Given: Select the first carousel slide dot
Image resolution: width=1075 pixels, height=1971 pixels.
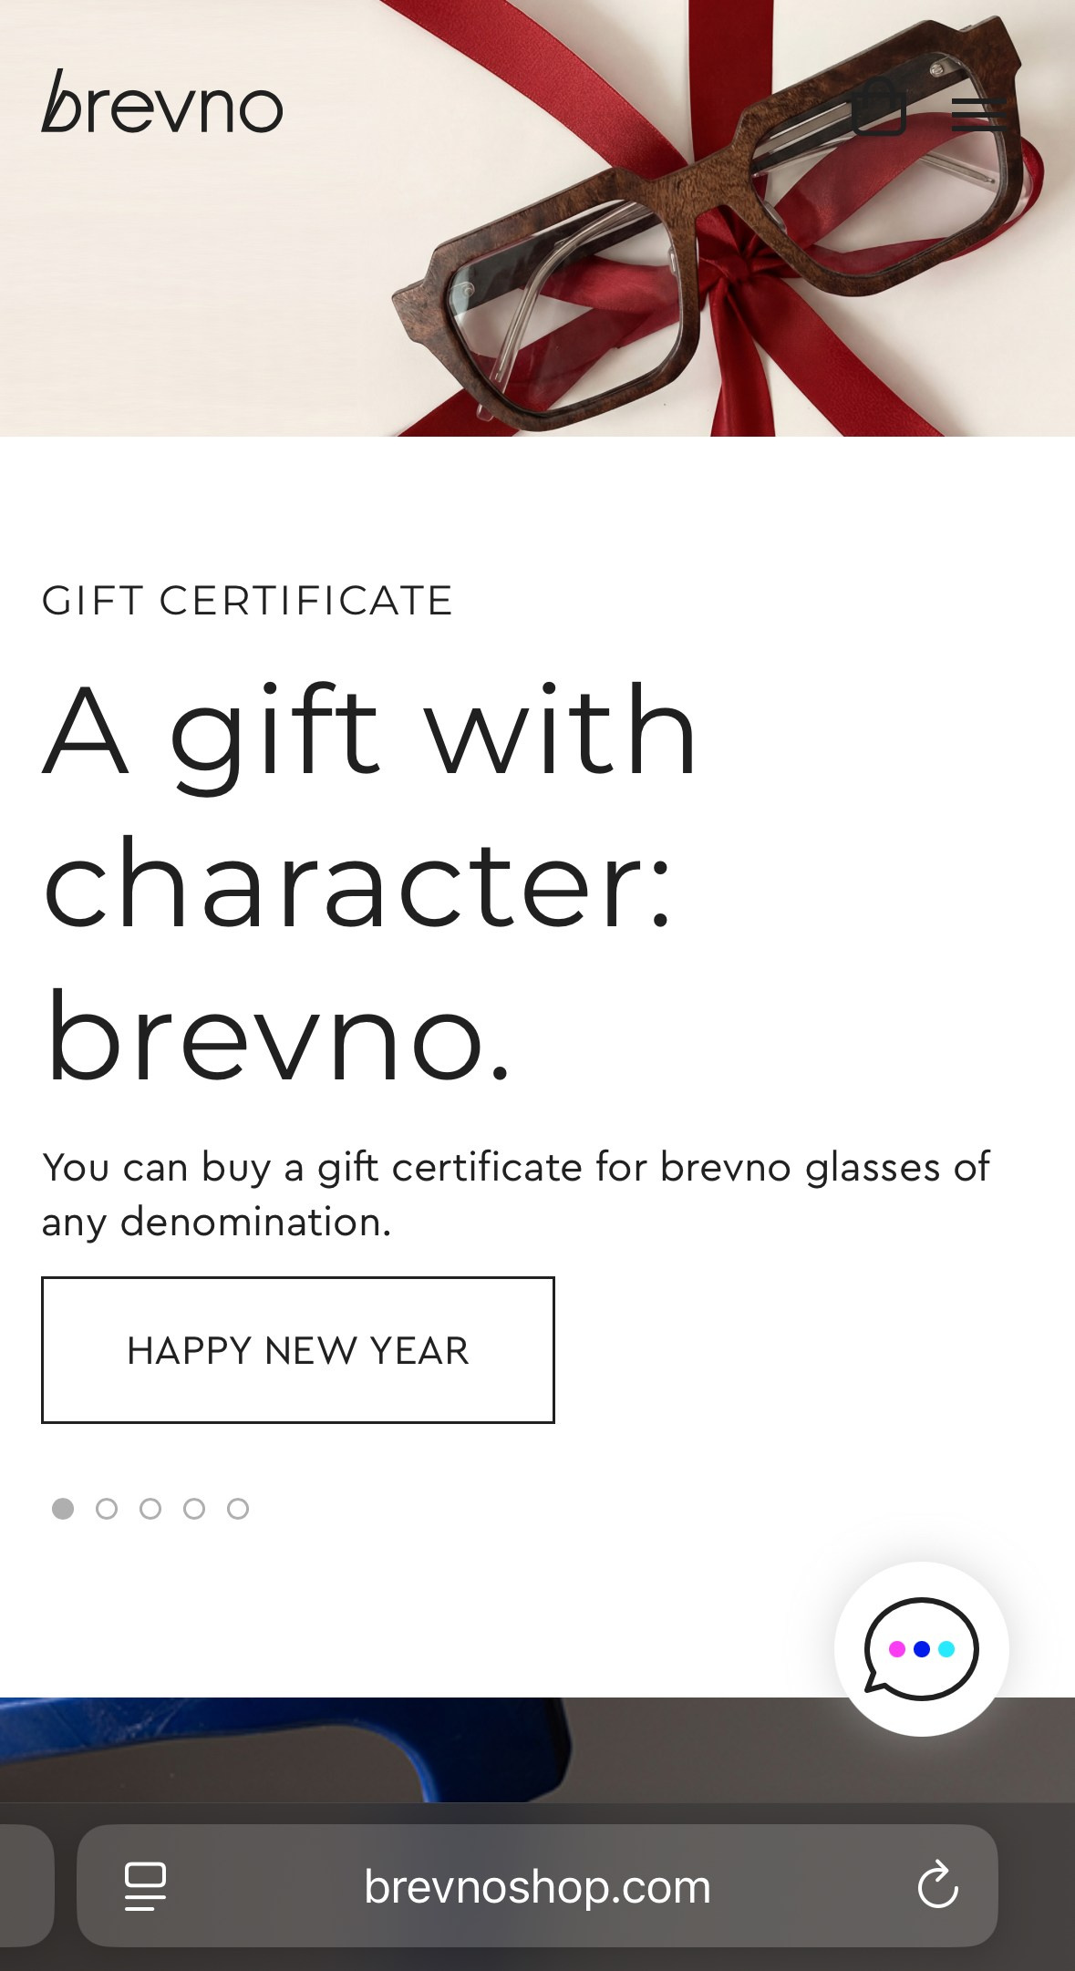Looking at the screenshot, I should (63, 1509).
